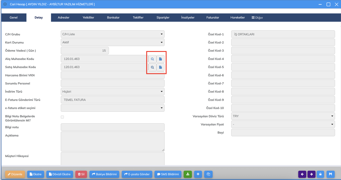Toggle Bilgi Notu Belgelerde Görüntülensin Mi checkbox

(62, 117)
